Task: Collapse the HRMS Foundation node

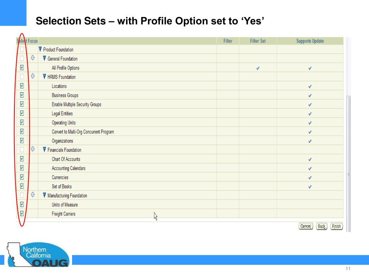Action: [x=44, y=76]
